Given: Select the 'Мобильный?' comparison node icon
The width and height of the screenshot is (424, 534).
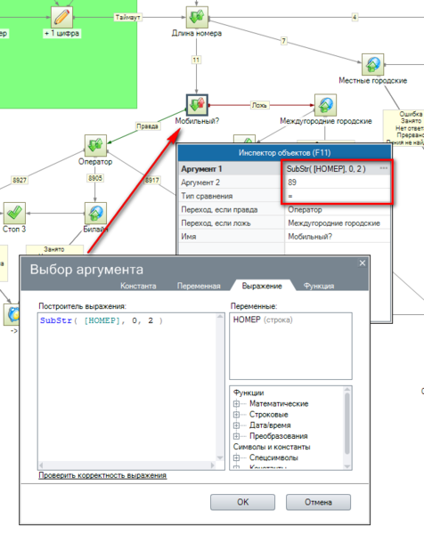Looking at the screenshot, I should (197, 105).
